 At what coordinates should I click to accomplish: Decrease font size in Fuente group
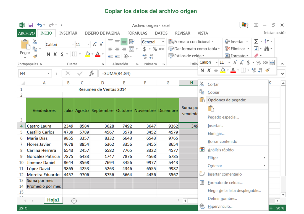click(x=101, y=45)
